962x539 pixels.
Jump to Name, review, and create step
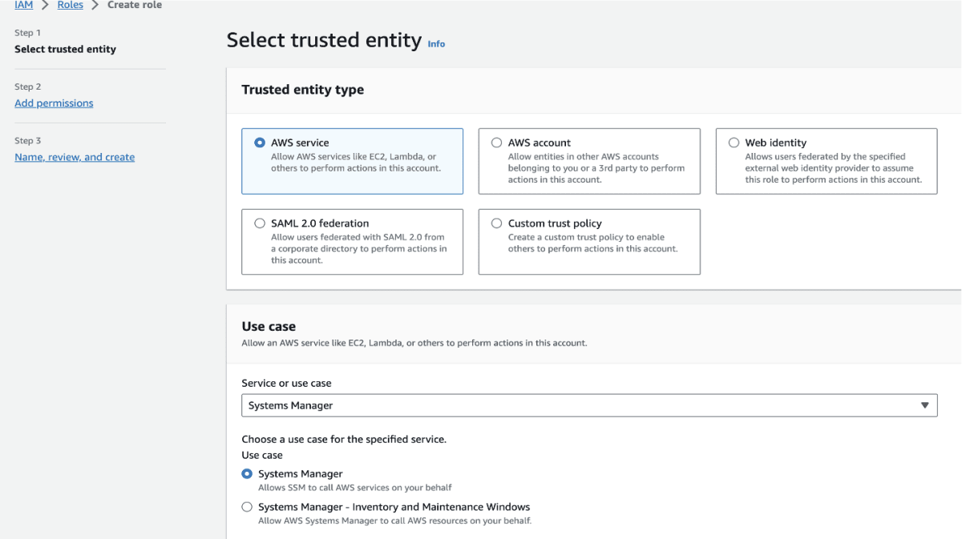tap(75, 157)
